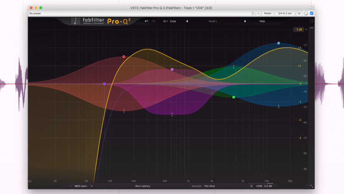Click the undo arrow in Pro-Q header
The image size is (344, 194).
(146, 21)
